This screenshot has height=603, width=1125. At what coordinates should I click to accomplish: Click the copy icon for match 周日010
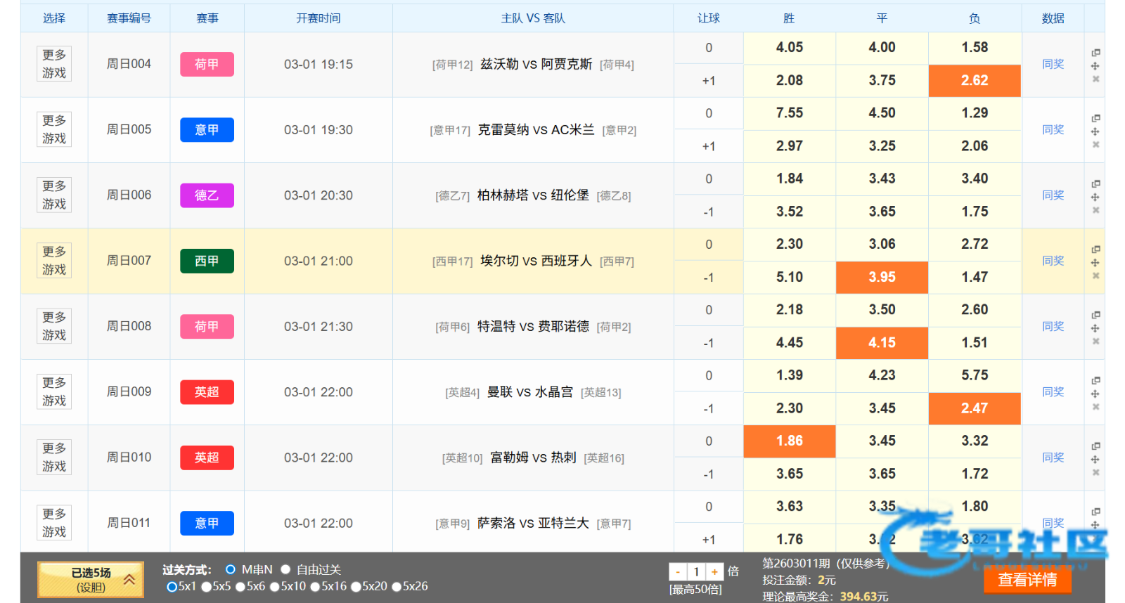1095,446
